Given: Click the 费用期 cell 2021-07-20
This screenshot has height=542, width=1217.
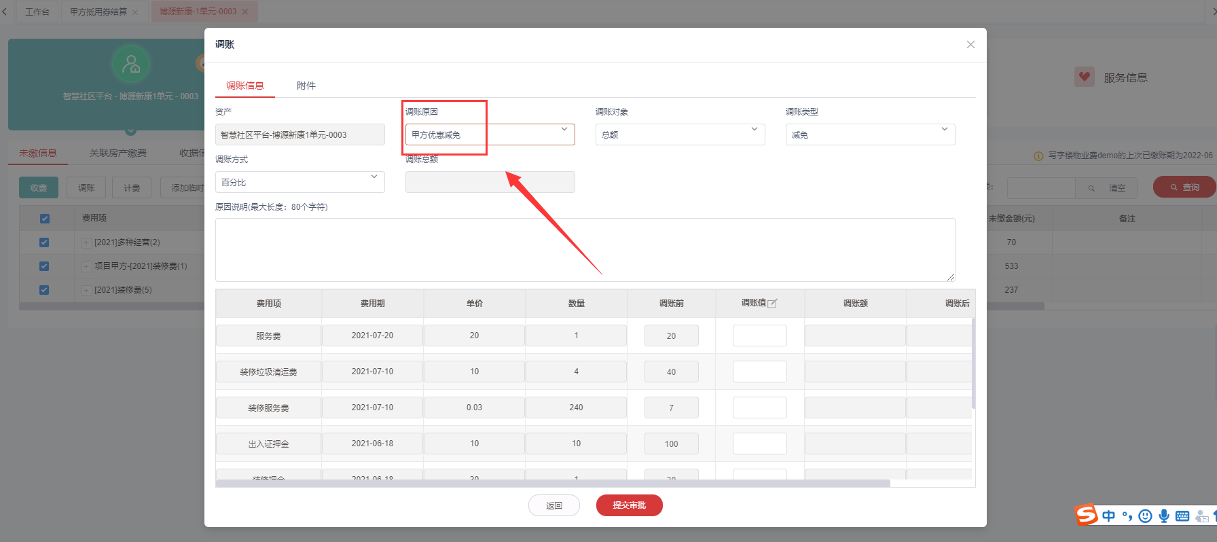Looking at the screenshot, I should (x=372, y=336).
